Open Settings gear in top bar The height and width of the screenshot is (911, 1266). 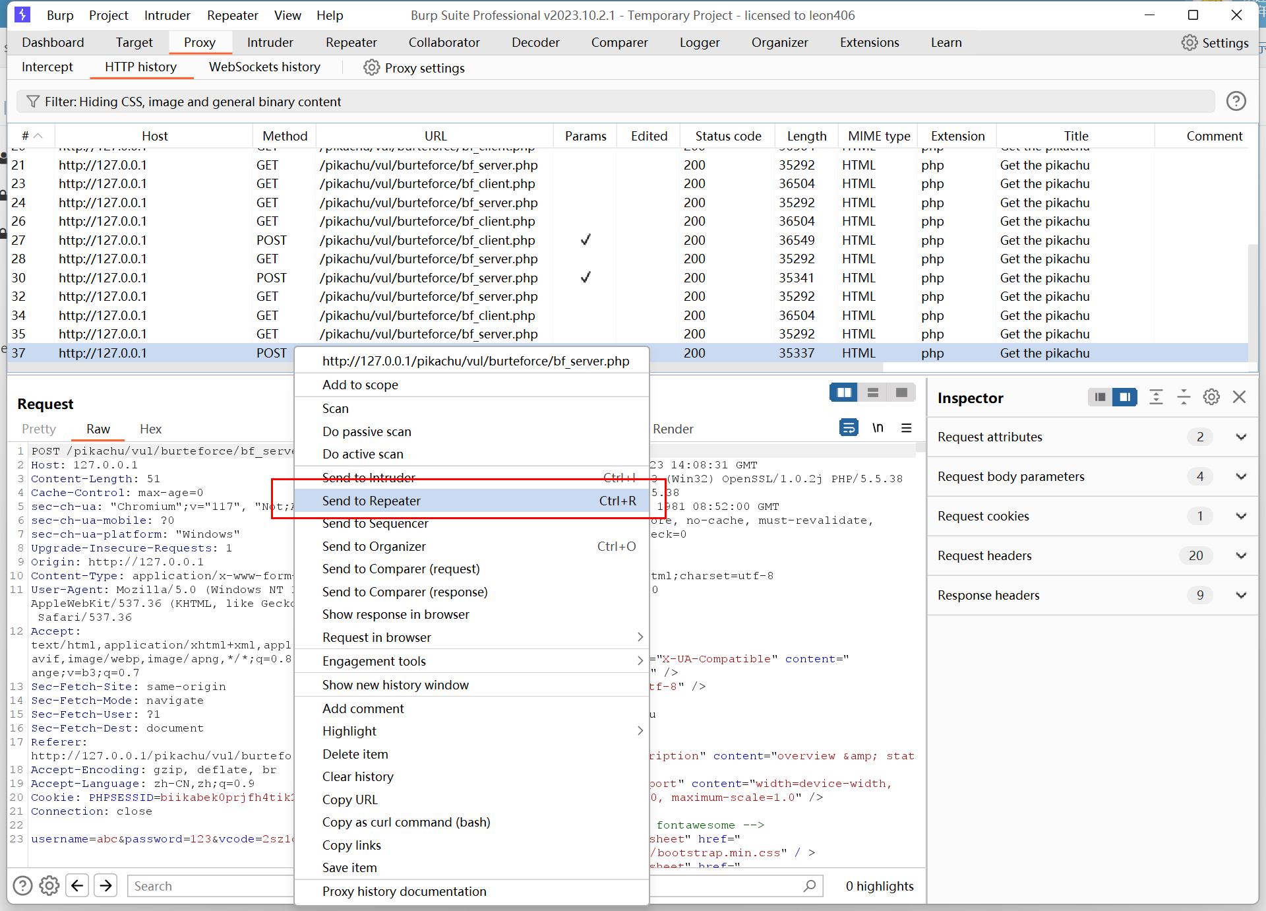point(1189,43)
